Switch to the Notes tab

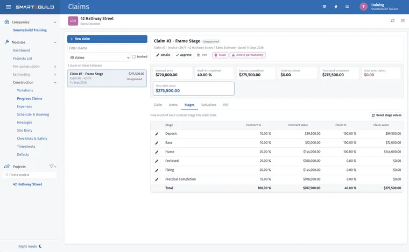[173, 105]
